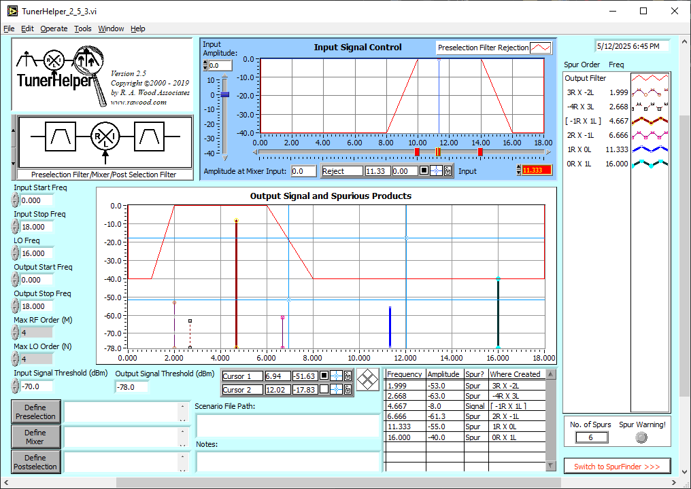Click the Reject cursor lock icon
The width and height of the screenshot is (691, 489).
point(448,171)
